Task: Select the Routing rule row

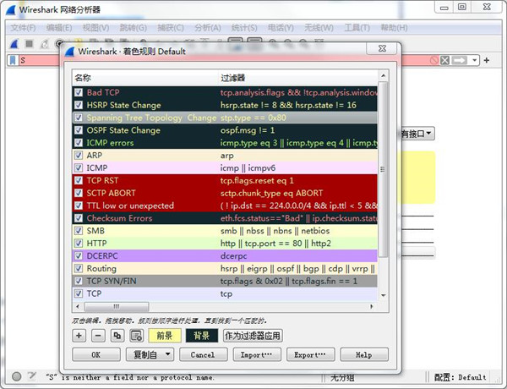Action: coord(225,268)
